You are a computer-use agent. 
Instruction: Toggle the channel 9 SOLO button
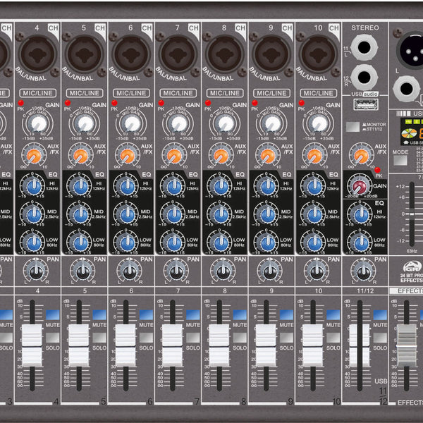point(286,338)
